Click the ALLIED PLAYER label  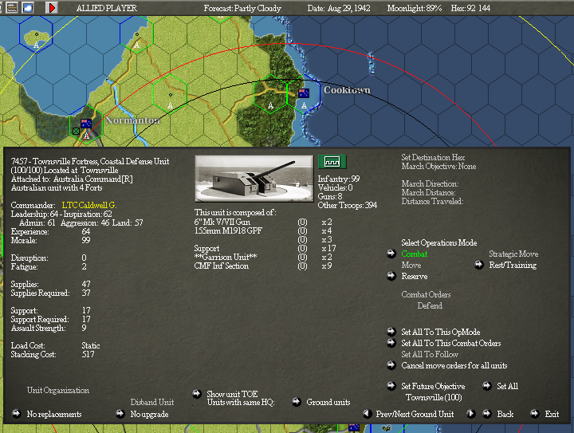[x=107, y=8]
